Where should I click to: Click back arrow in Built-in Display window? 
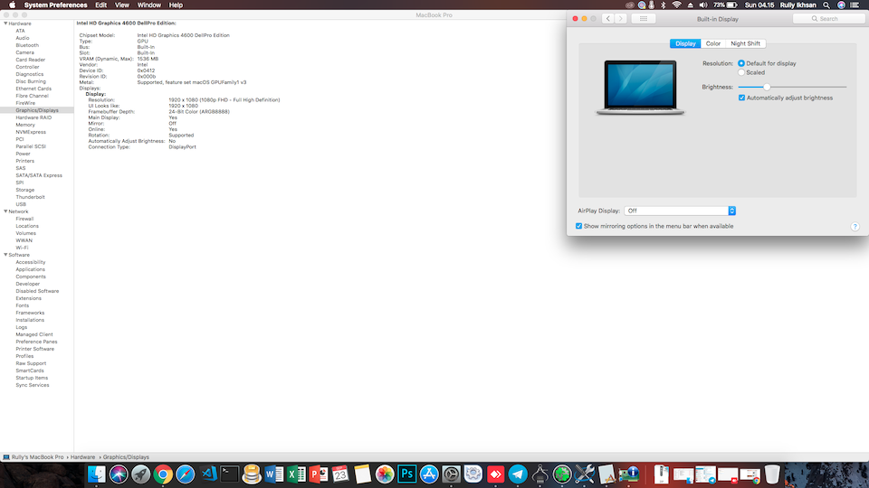[608, 19]
